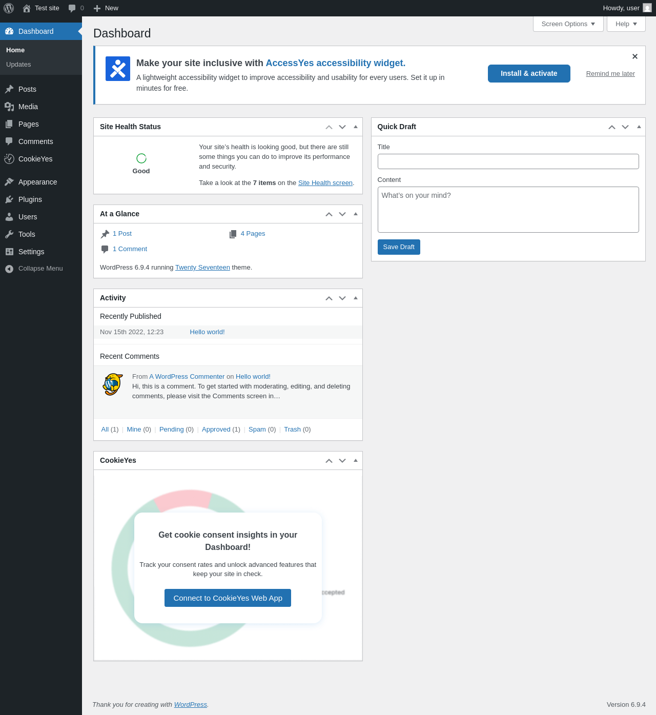
Task: Open the Settings menu
Action: (x=41, y=252)
